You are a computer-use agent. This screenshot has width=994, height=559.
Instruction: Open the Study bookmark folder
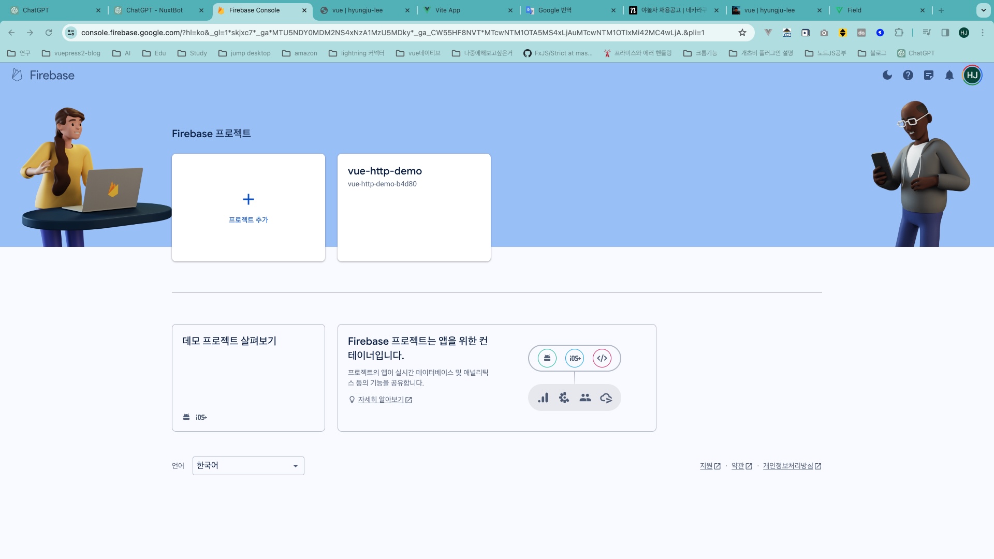coord(192,53)
